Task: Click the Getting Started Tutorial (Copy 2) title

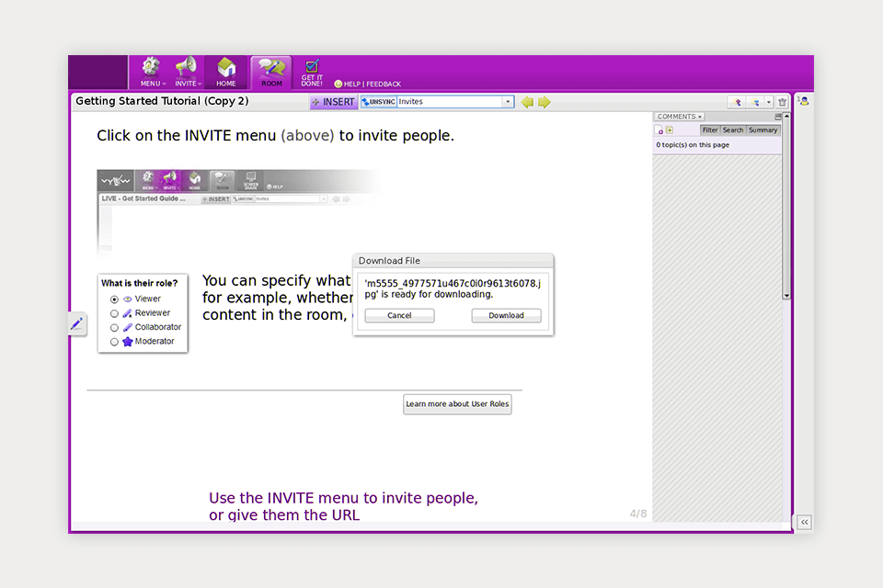Action: pos(162,101)
